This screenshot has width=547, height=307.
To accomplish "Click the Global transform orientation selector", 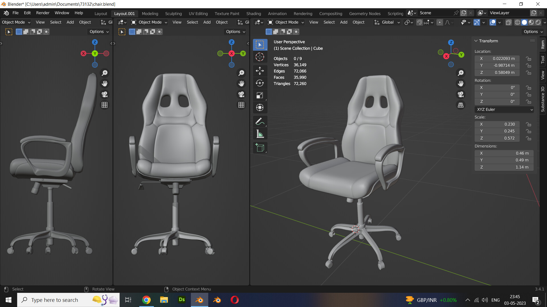I will point(387,22).
